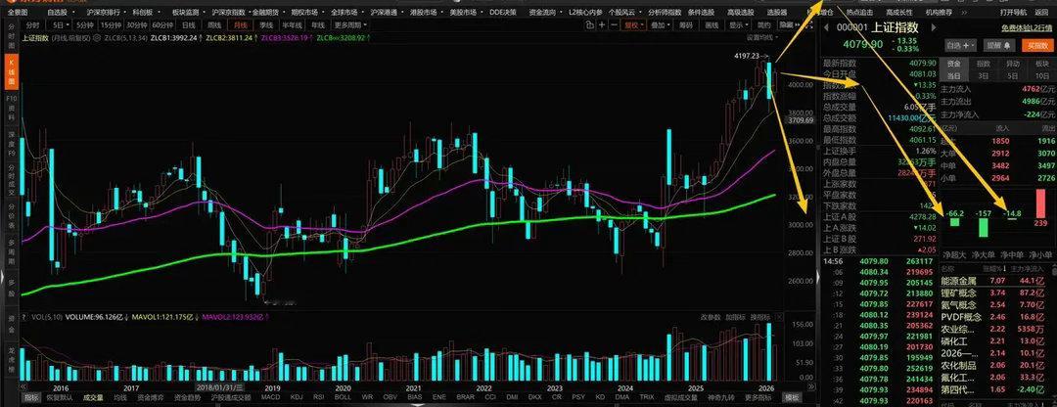Open the 多周期 sidebar item
Image resolution: width=1057 pixels, height=407 pixels.
[11, 250]
